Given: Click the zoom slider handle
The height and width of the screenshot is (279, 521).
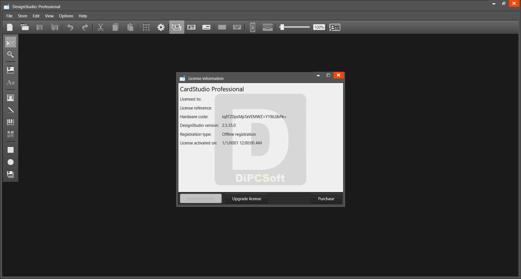Looking at the screenshot, I should 282,27.
